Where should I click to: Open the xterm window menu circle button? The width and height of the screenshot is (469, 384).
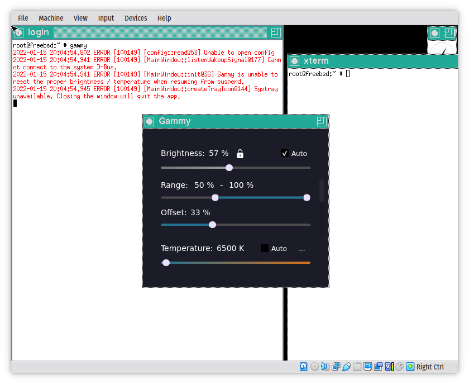point(294,61)
